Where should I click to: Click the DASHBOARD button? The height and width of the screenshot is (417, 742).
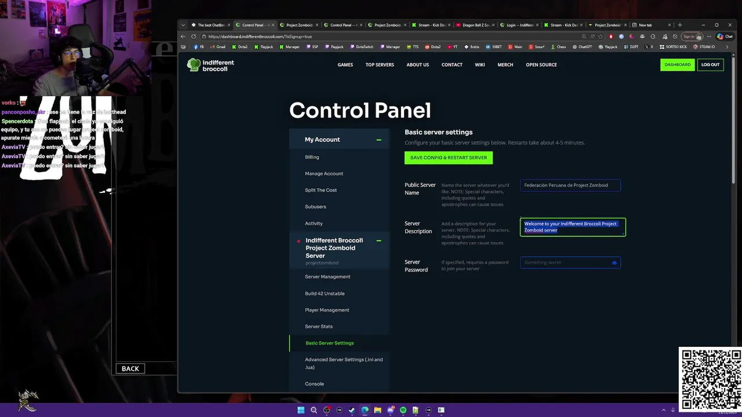coord(677,65)
